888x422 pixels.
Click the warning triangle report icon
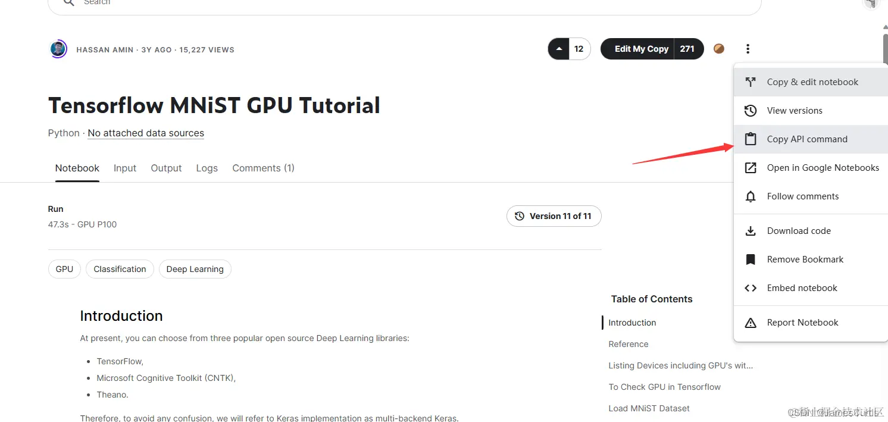point(751,323)
